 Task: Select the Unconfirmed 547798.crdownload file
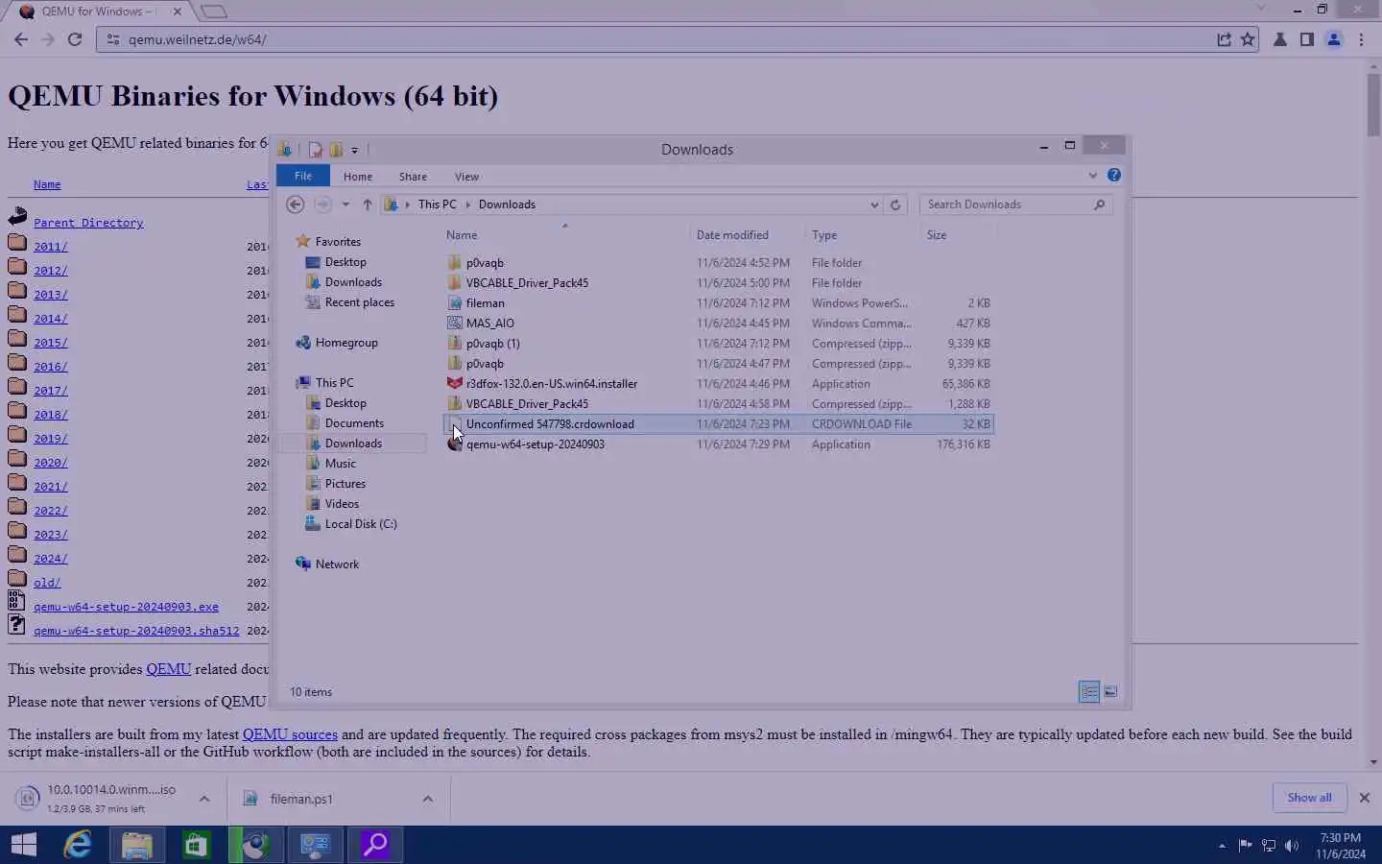pos(718,424)
